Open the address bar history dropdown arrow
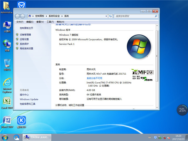Viewport: 188px width, 141px height. pyautogui.click(x=106, y=16)
